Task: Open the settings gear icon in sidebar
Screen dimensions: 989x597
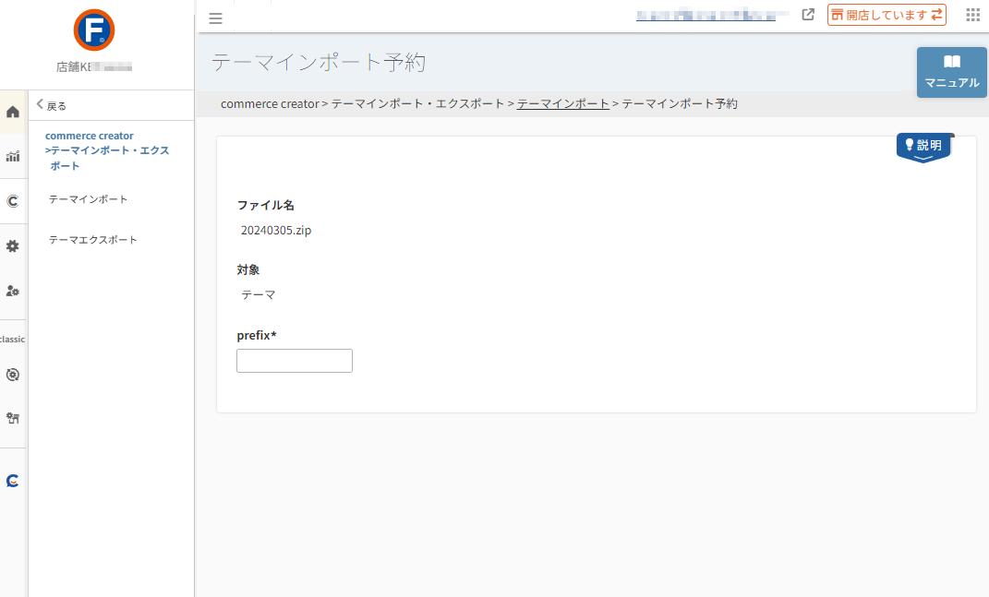Action: coord(13,246)
